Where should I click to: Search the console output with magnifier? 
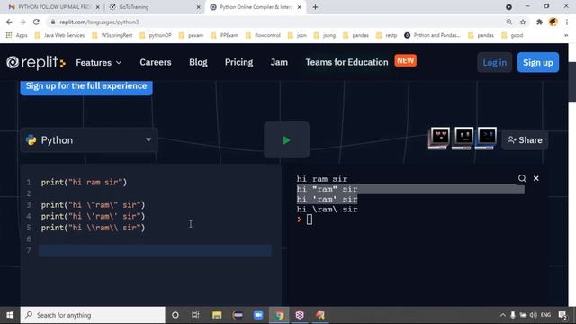point(522,178)
